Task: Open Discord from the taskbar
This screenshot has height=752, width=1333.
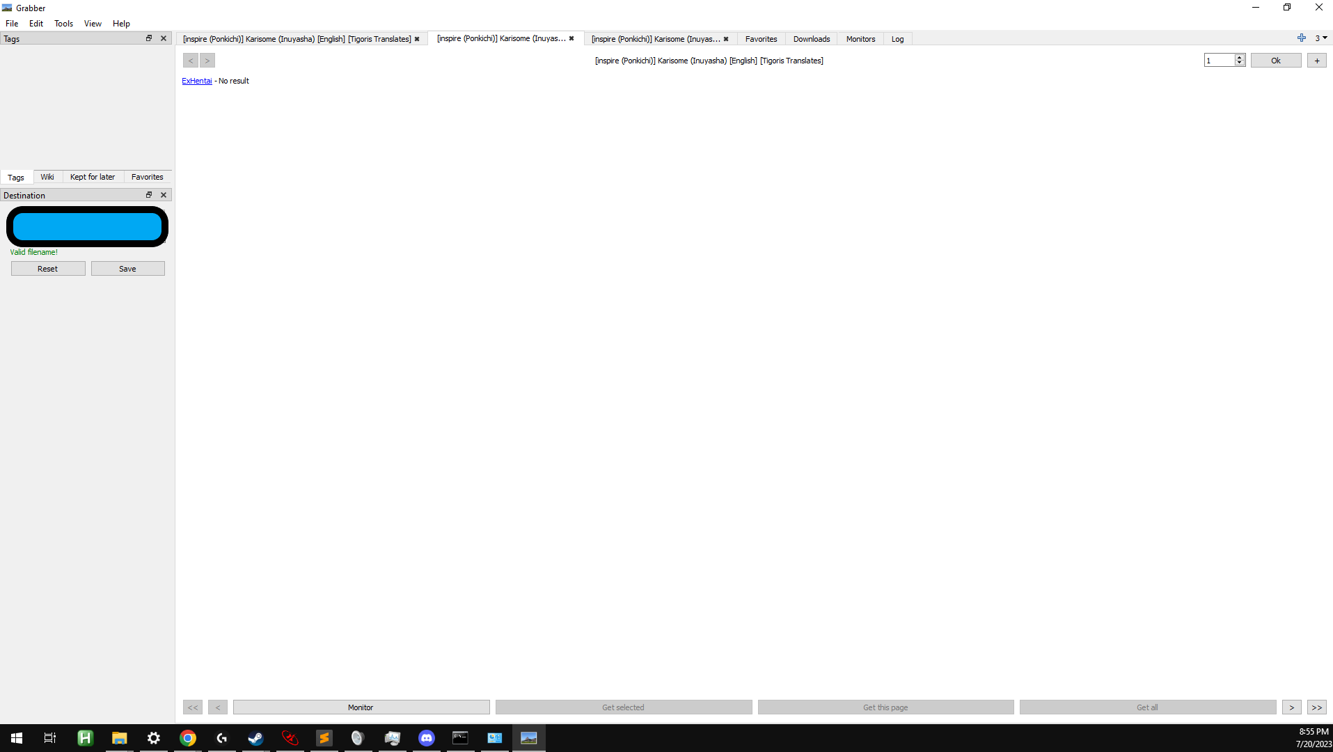Action: (426, 737)
